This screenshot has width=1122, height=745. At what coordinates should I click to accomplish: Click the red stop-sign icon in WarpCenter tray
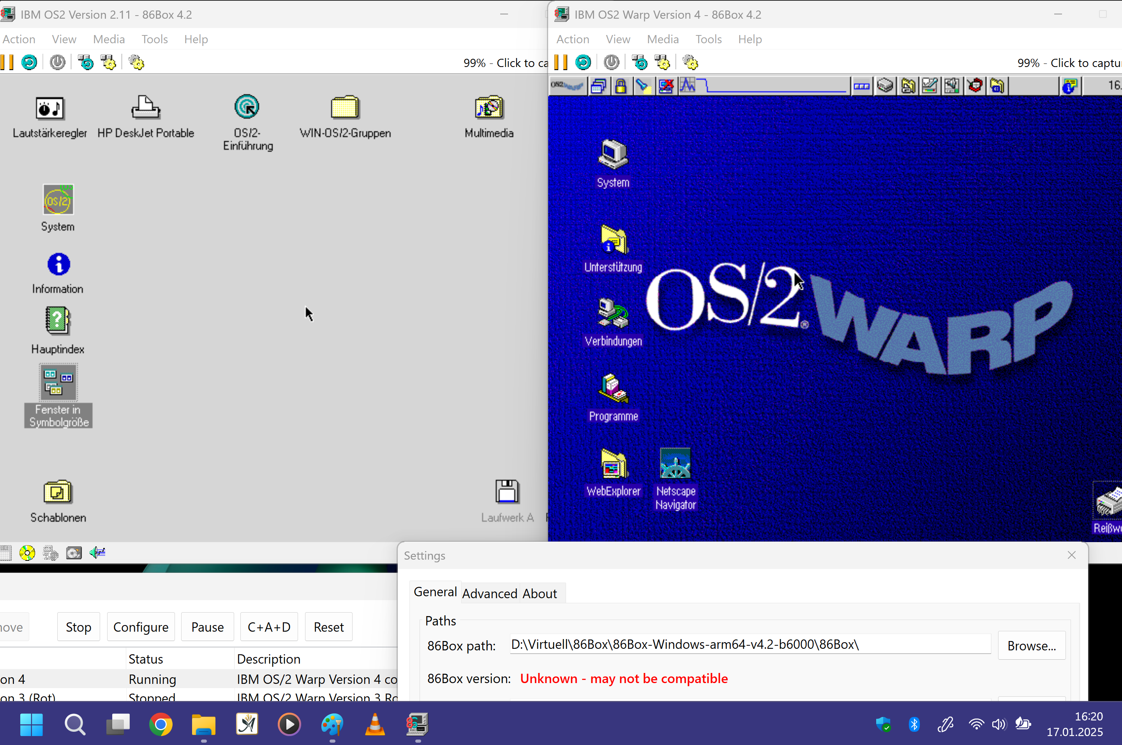point(975,86)
